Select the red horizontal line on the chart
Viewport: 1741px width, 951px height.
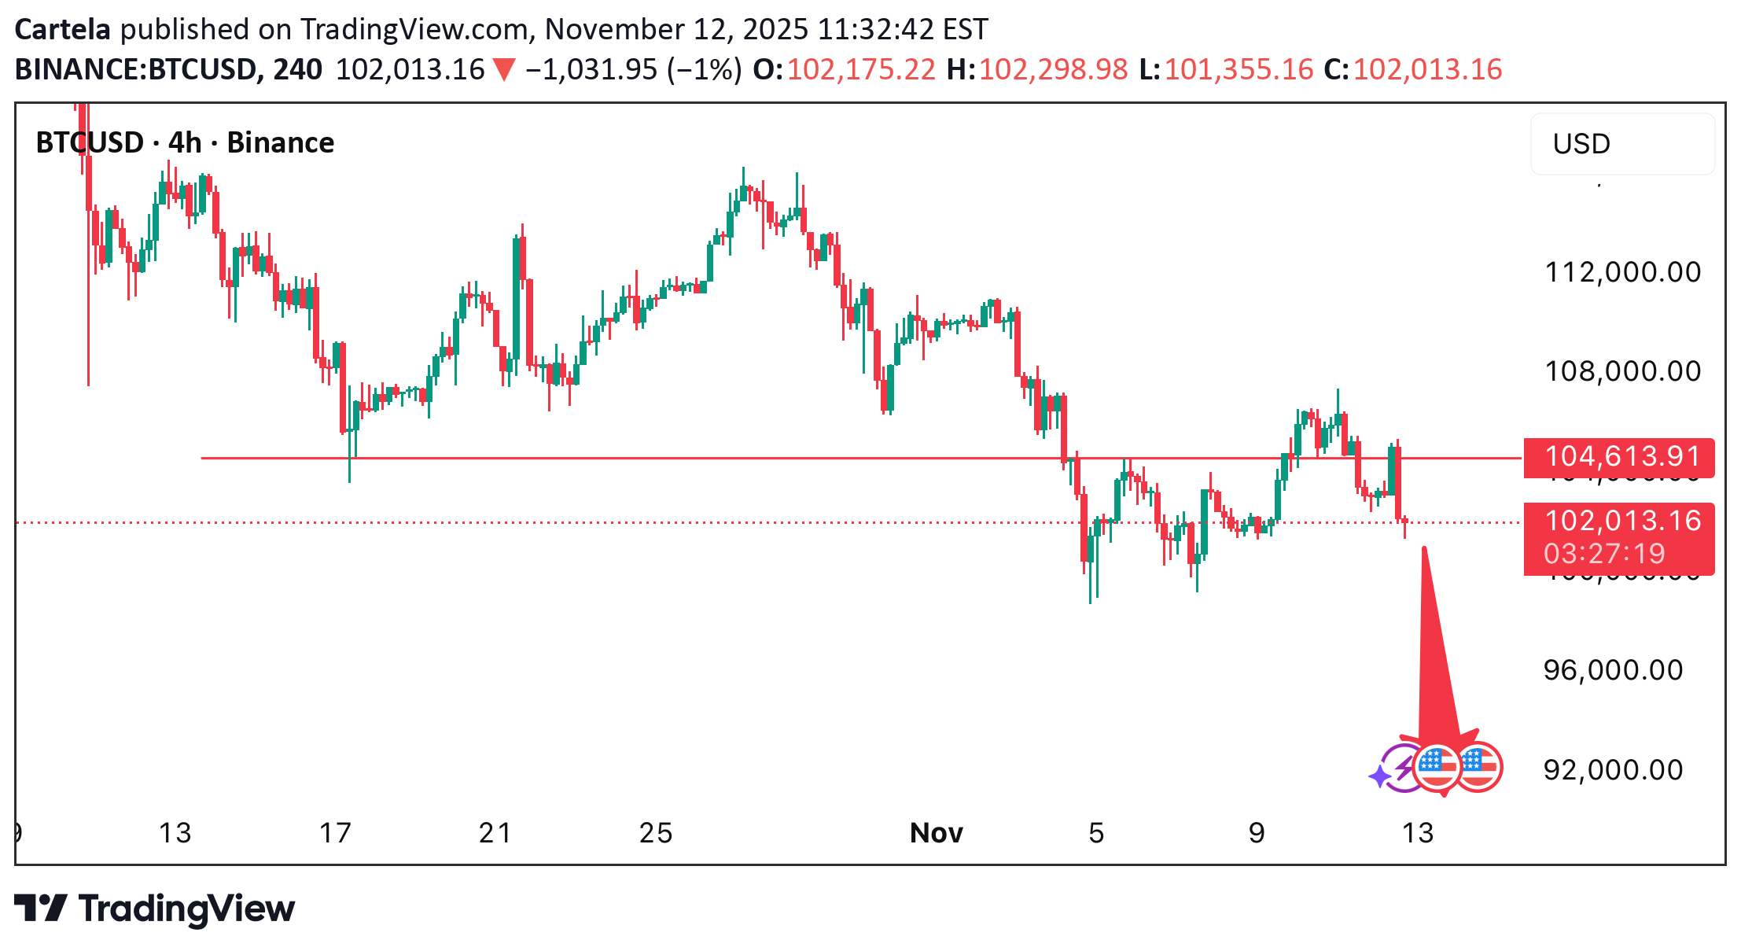point(708,458)
